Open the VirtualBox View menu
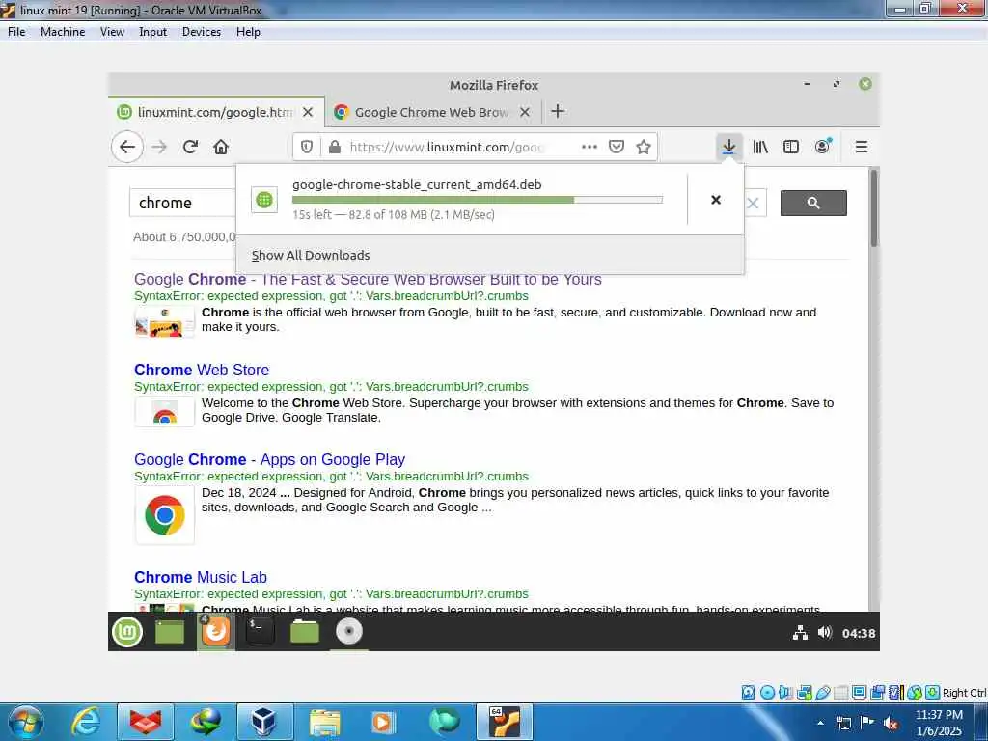 (x=112, y=32)
